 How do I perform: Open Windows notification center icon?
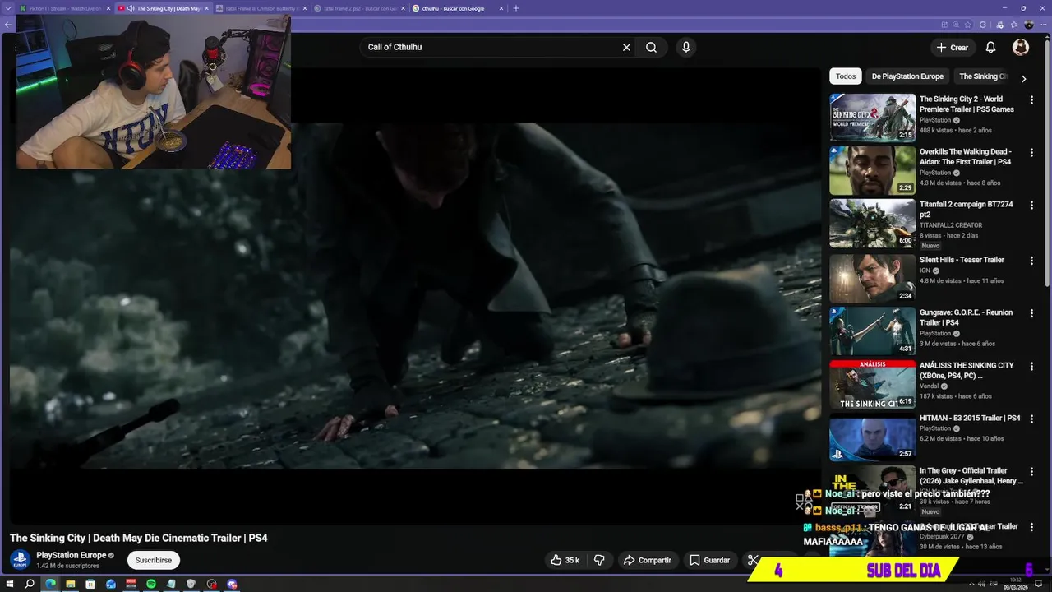(1039, 584)
